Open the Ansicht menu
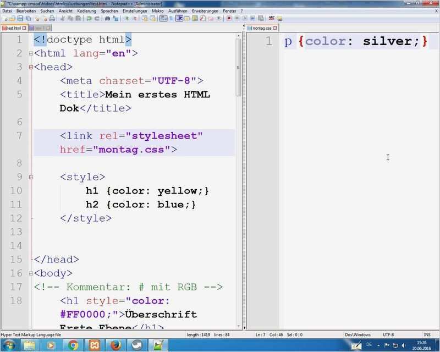 coord(65,11)
